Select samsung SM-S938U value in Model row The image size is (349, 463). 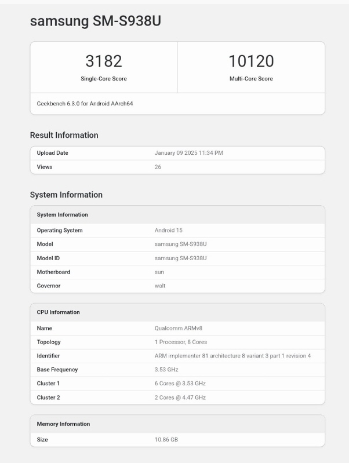[180, 244]
